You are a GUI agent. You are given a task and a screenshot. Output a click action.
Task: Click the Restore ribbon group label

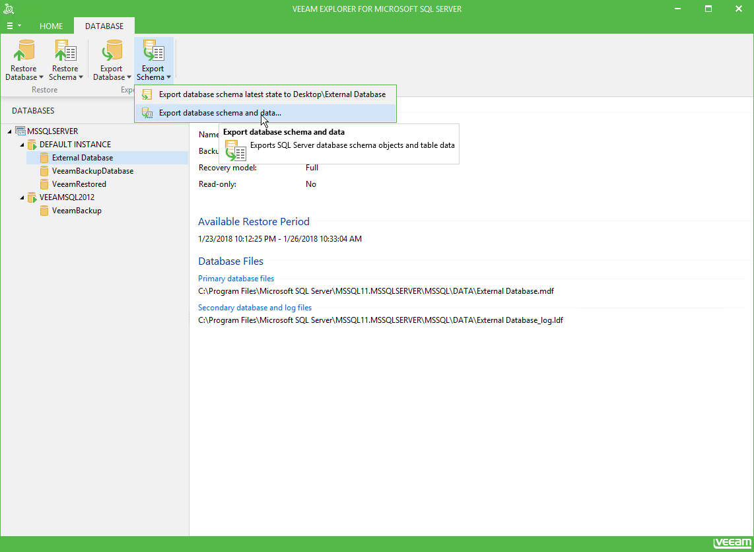point(44,90)
